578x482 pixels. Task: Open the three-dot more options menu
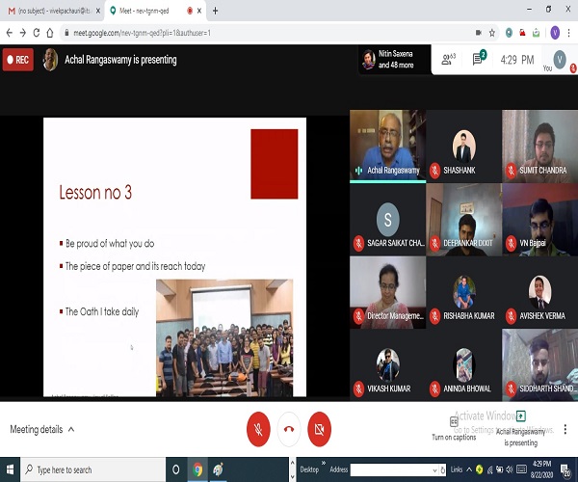565,429
